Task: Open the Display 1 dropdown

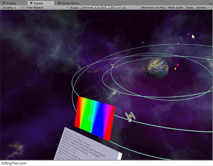Action: (x=13, y=8)
